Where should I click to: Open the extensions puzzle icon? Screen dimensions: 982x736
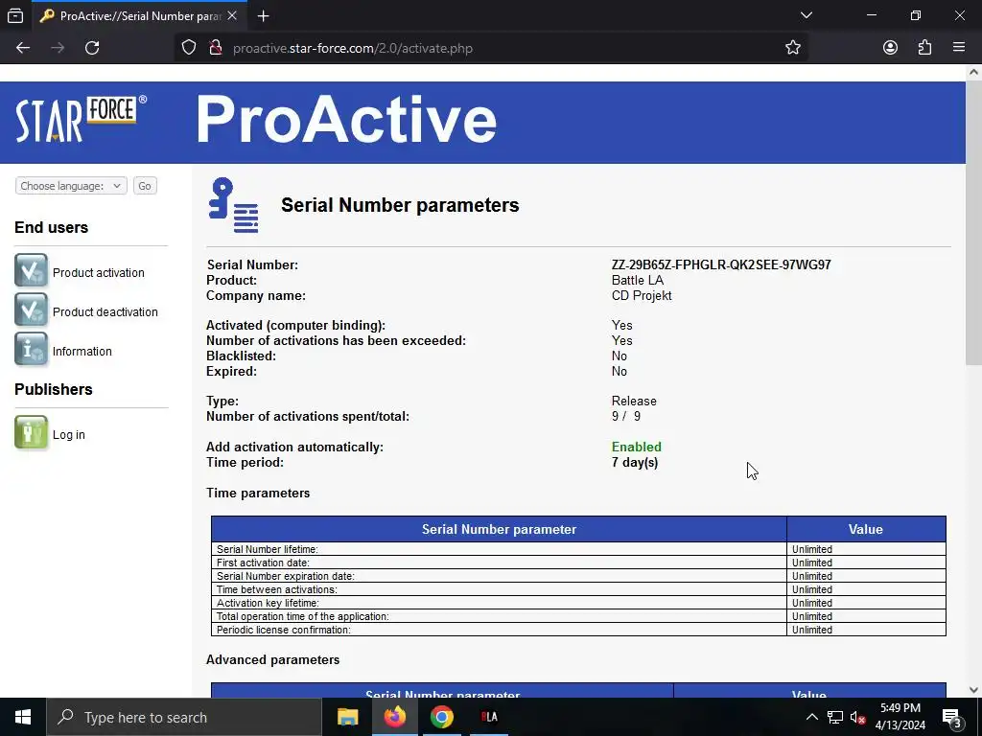[924, 48]
